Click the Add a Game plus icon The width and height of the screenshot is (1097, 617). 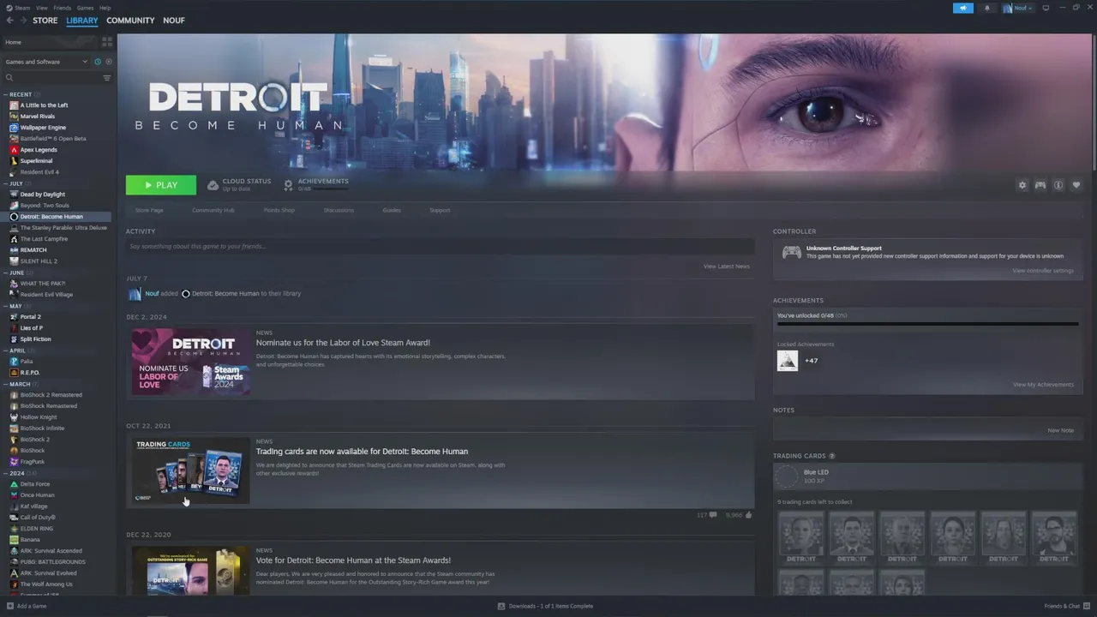pos(9,606)
